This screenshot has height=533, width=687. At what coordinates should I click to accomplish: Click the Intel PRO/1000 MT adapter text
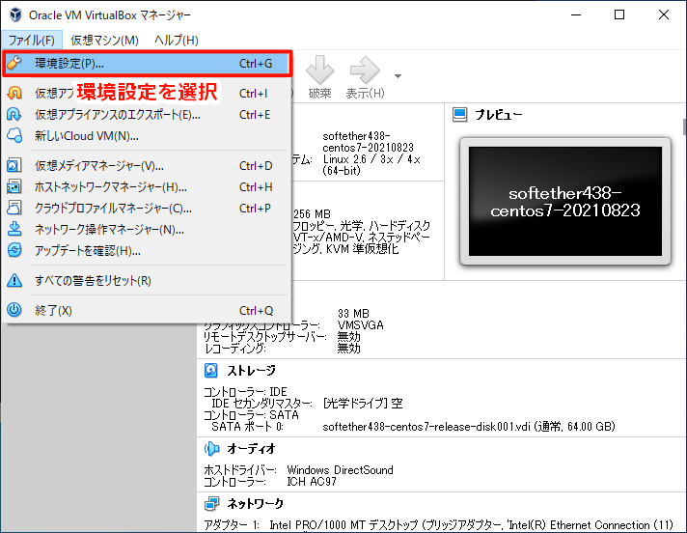coord(471,524)
